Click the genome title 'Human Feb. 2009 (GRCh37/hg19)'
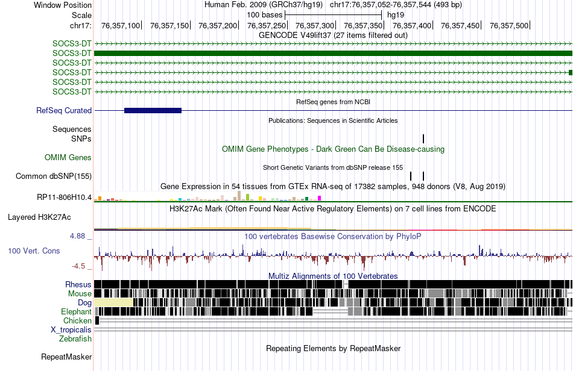 coord(264,5)
